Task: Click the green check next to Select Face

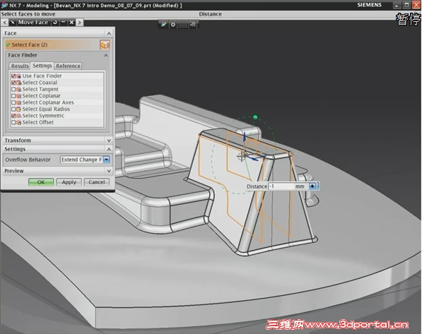Action: coord(8,44)
